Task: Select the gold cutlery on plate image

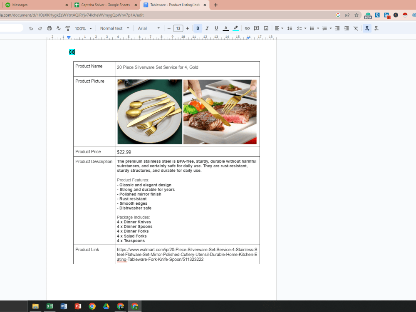Action: coord(150,111)
